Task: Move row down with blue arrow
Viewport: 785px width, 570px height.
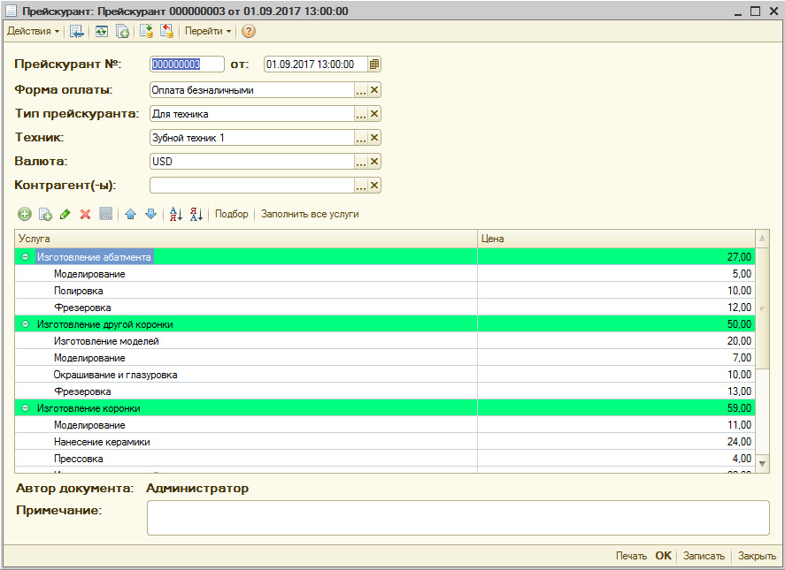Action: coord(150,214)
